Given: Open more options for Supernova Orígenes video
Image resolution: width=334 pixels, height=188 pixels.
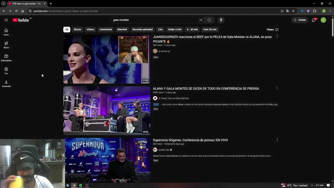Looking at the screenshot, I should (277, 140).
